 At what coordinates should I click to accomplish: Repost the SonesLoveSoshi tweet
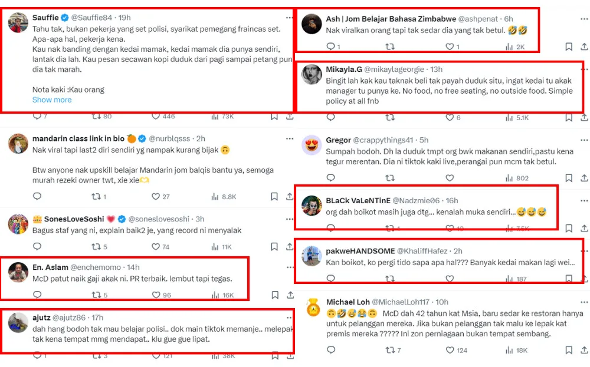pos(96,247)
